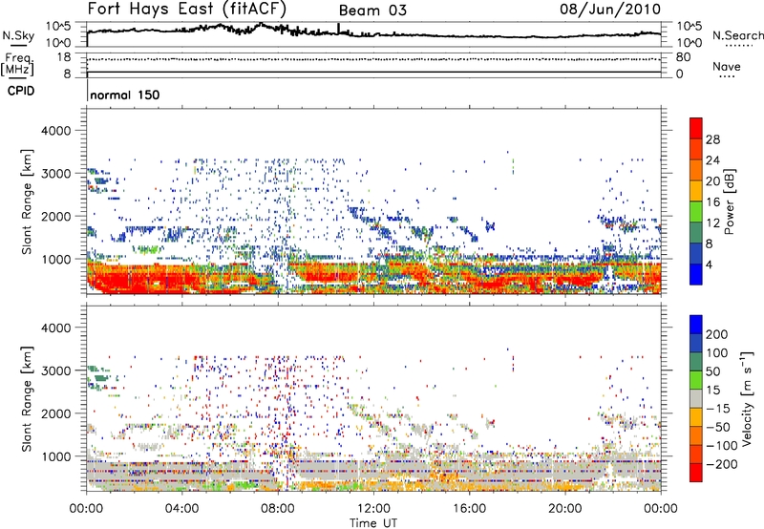This screenshot has height=529, width=764.
Task: Click the 'CPID' label
Action: coord(21,91)
